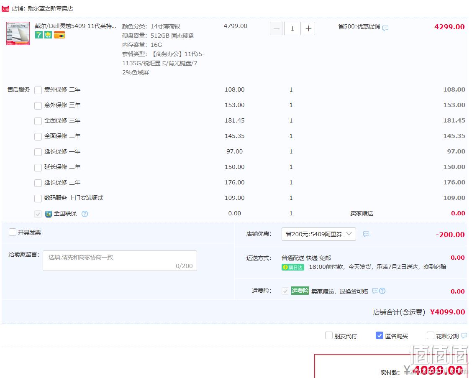Screen dimensions: 472x378
Task: Tick the 开具发票 invoice checkbox
Action: (12, 232)
